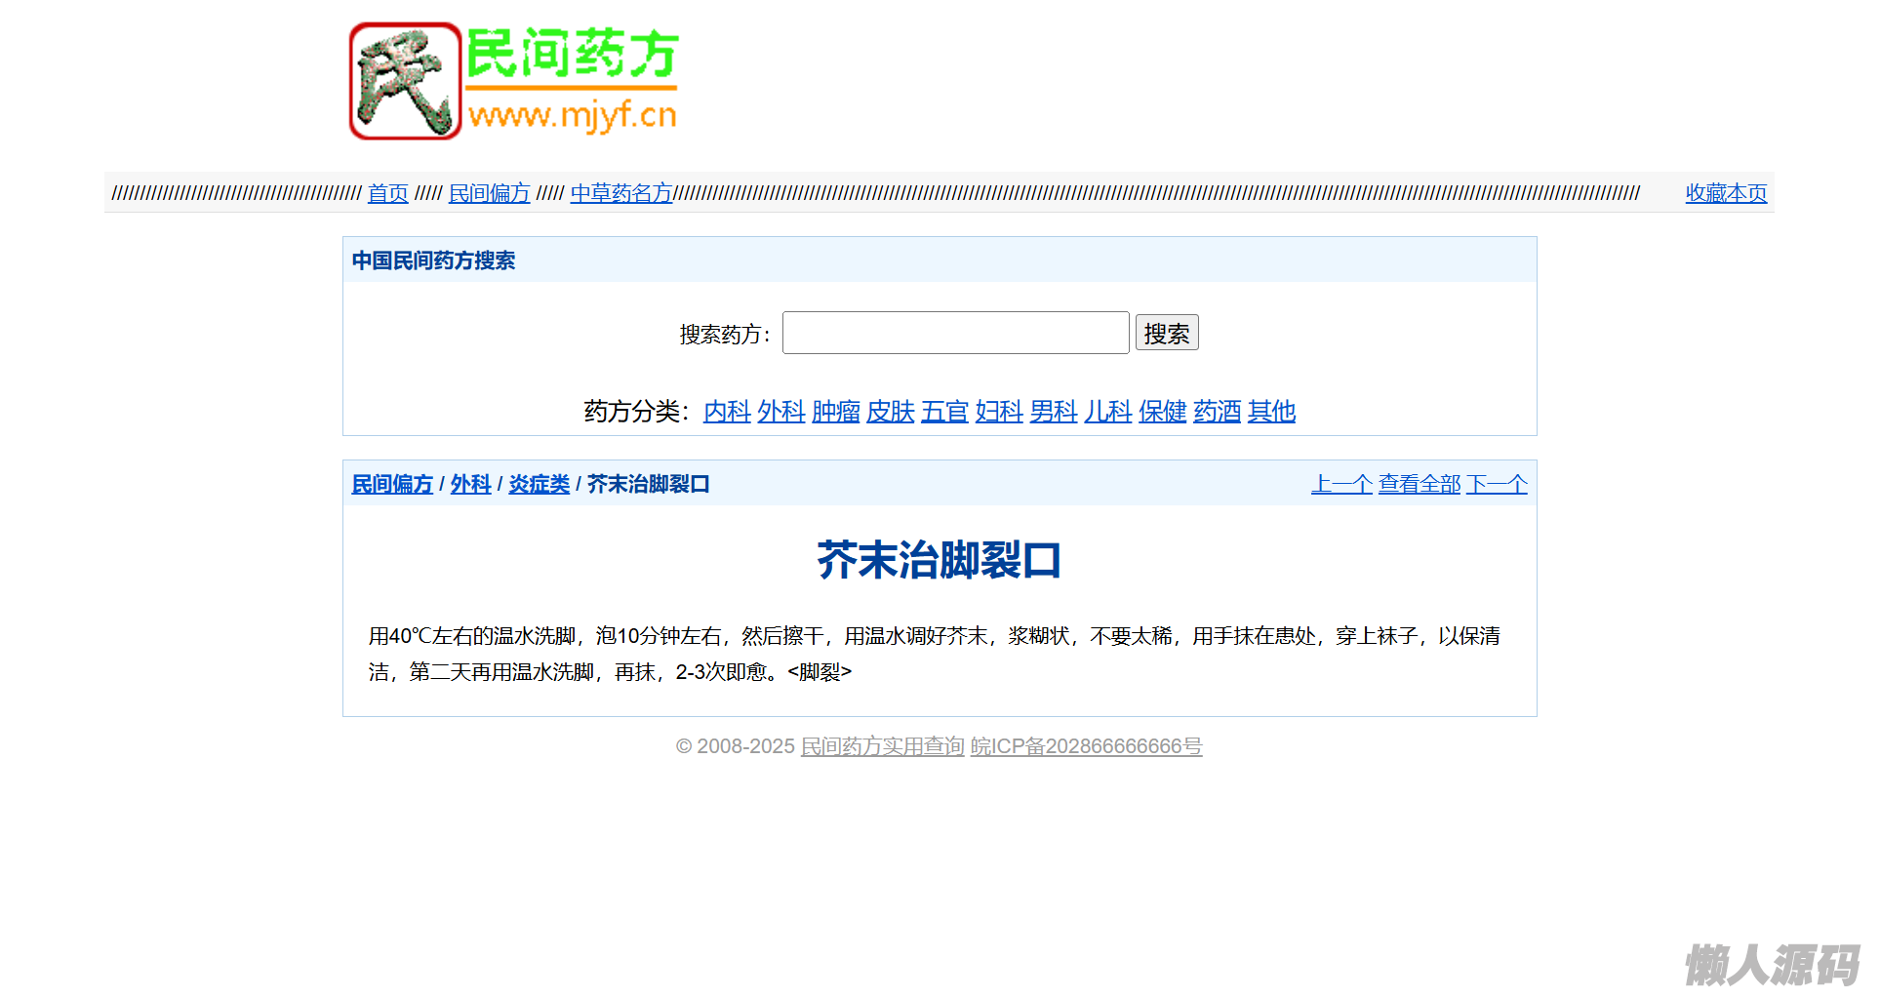
Task: Select the 外科 category in 药方分类
Action: click(780, 412)
